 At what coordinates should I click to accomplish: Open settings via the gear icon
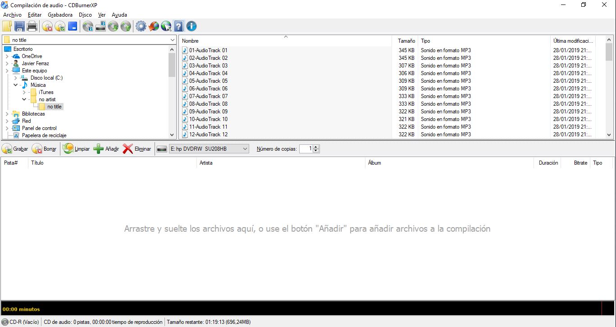pos(141,27)
